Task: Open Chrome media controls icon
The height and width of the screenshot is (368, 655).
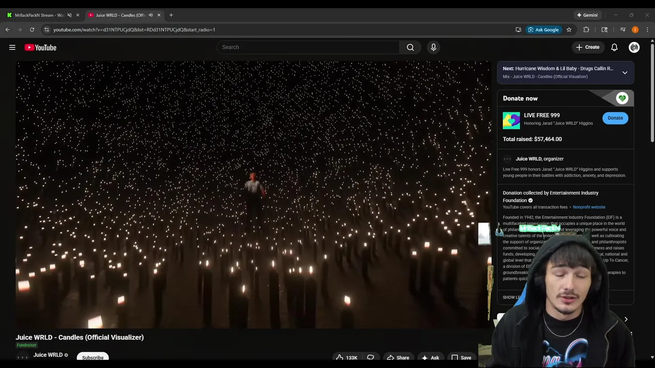Action: click(x=623, y=30)
